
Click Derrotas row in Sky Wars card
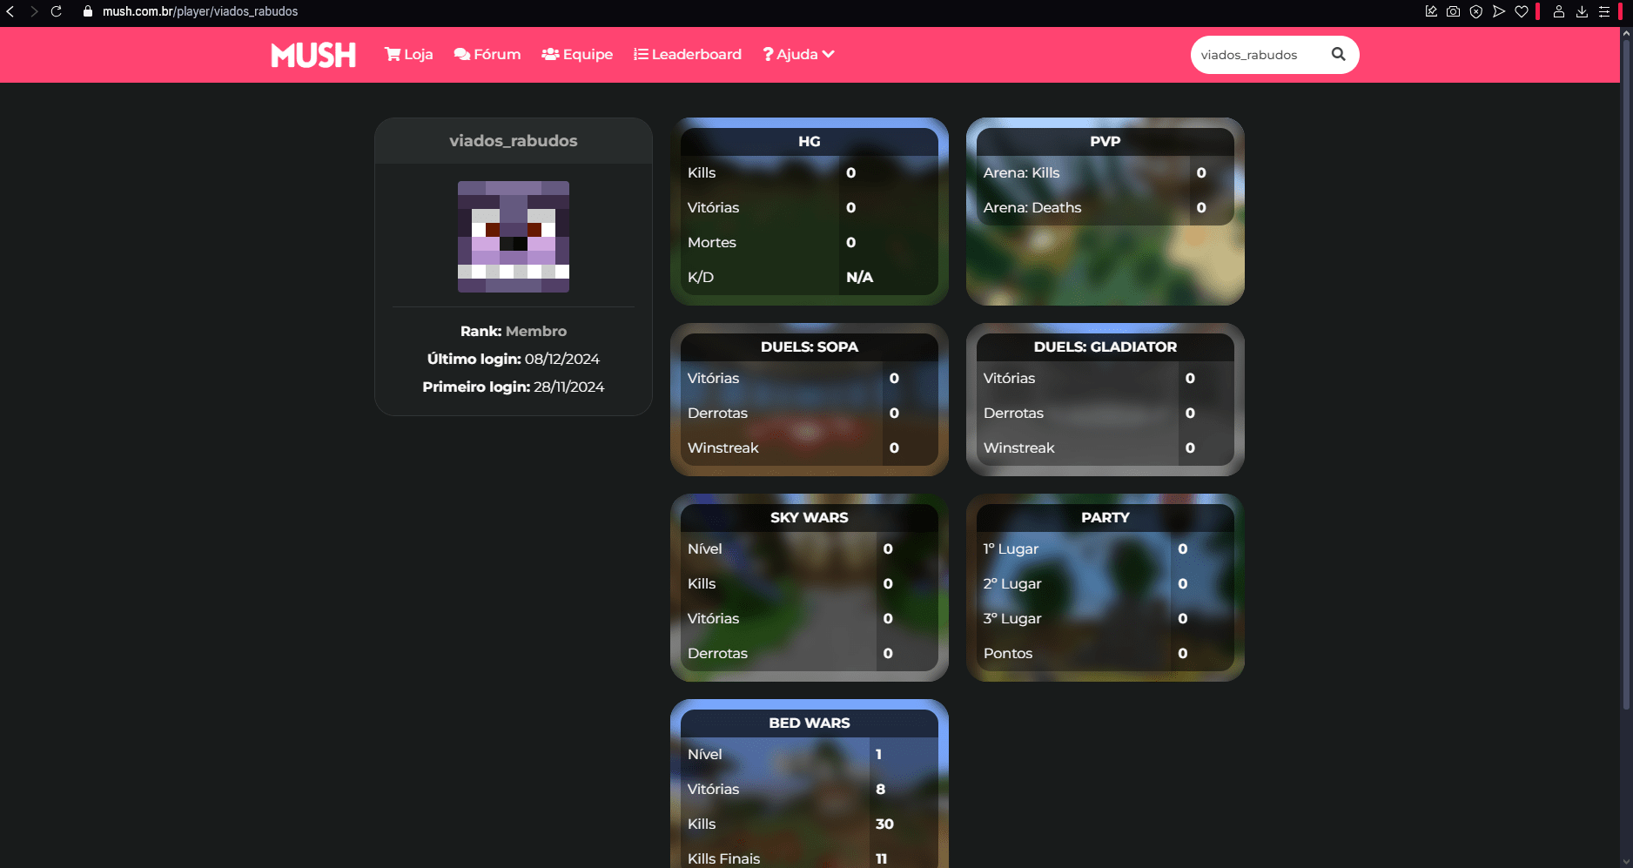(x=810, y=653)
